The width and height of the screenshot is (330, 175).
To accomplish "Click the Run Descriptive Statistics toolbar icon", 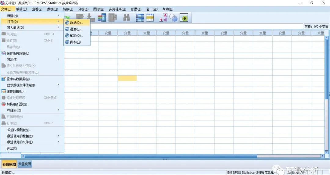I will pos(113,18).
